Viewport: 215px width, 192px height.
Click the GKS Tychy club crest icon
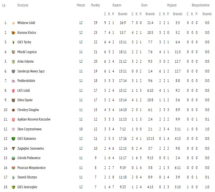13,42
